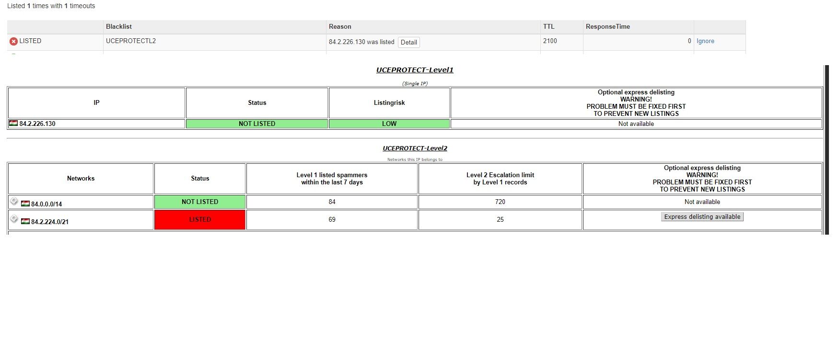Click the Ignore link for UCEPROTECTL2
Screen dimensions: 839x340
pyautogui.click(x=705, y=41)
